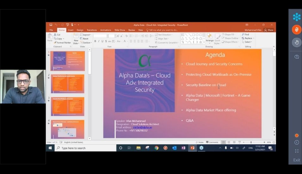Image resolution: width=302 pixels, height=174 pixels.
Task: Toggle the Comments pane
Action: tap(212, 142)
